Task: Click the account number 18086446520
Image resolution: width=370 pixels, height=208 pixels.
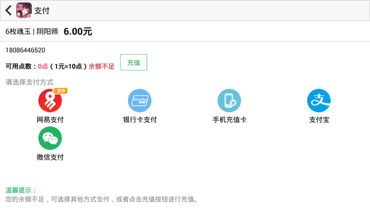Action: point(25,50)
